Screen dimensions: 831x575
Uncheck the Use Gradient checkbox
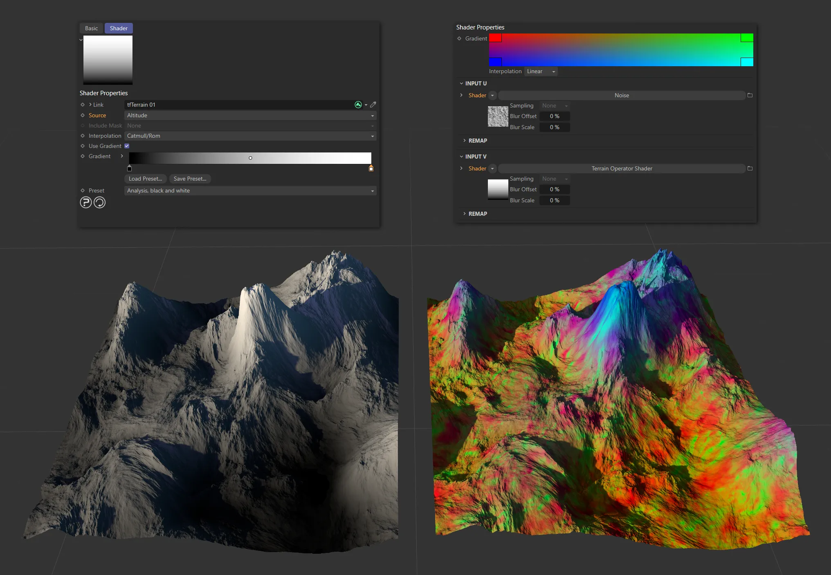tap(127, 146)
